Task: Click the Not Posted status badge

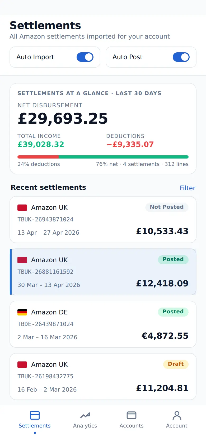Action: (x=167, y=207)
